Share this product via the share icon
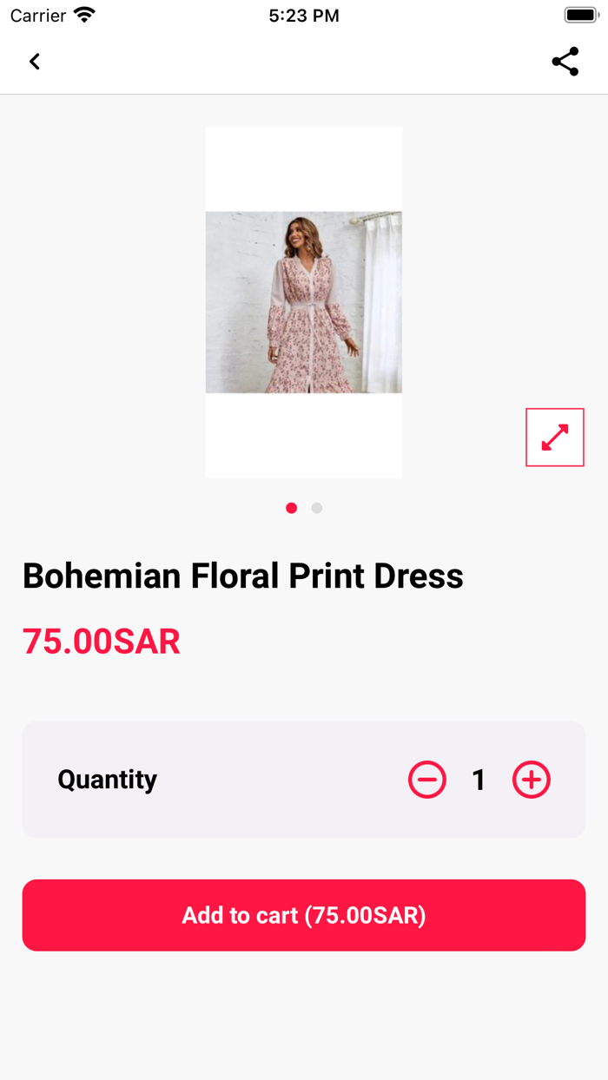Image resolution: width=608 pixels, height=1080 pixels. [565, 61]
